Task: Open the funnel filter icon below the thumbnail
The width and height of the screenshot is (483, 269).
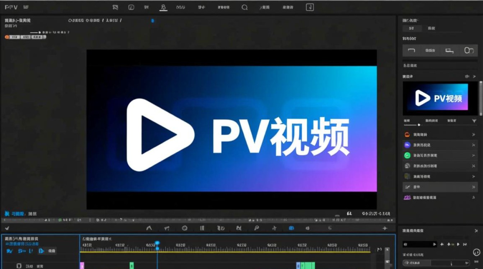Action: click(x=474, y=121)
